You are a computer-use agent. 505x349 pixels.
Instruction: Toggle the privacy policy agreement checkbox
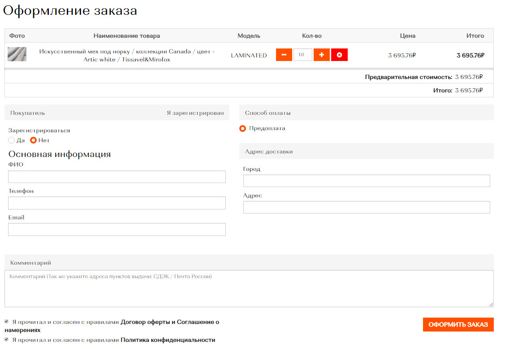(7, 340)
